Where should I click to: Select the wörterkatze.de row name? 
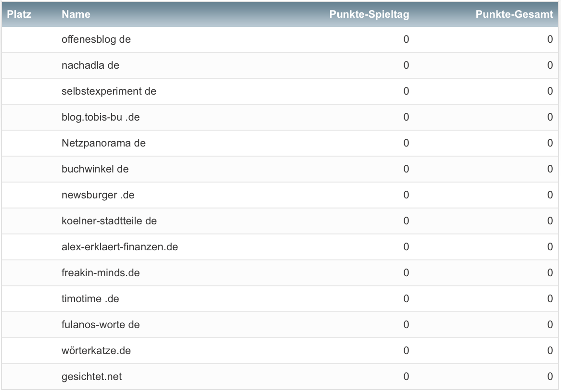click(96, 351)
